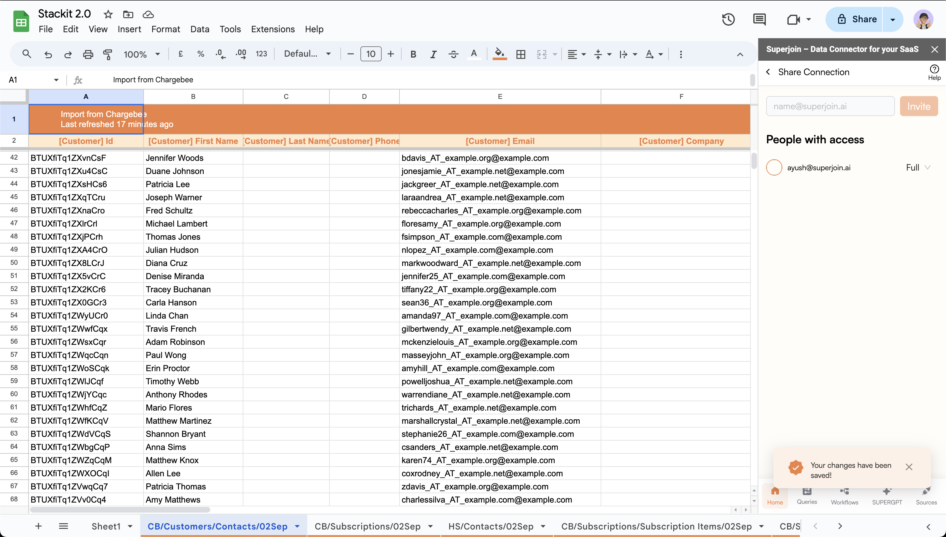
Task: Open the File menu
Action: pos(46,29)
